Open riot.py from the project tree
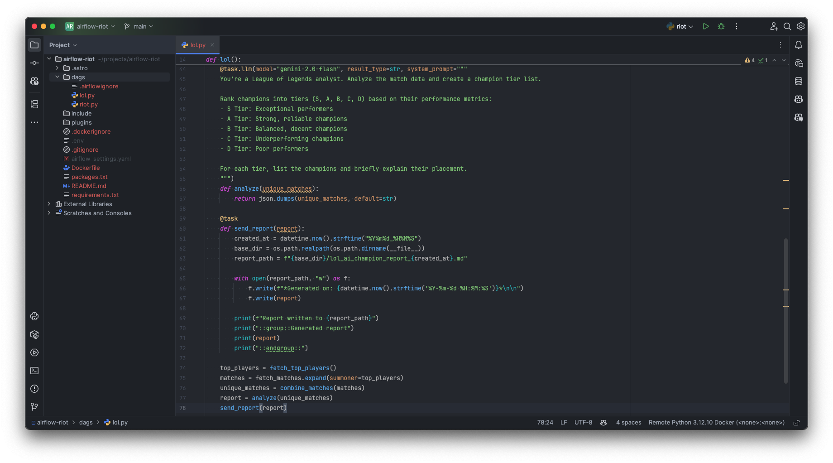833x463 pixels. pos(88,104)
